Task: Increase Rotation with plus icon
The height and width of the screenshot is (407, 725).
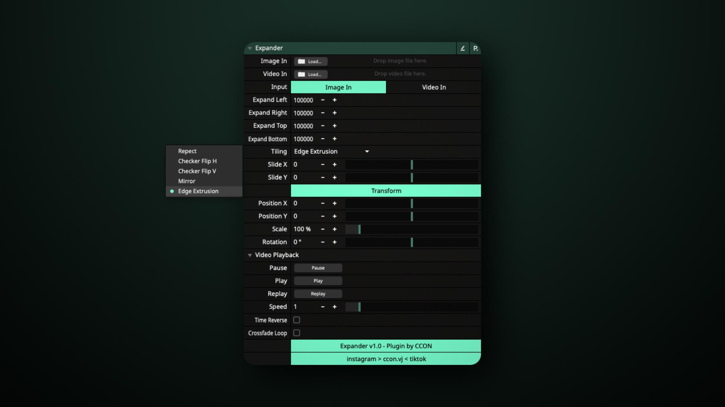Action: click(335, 242)
